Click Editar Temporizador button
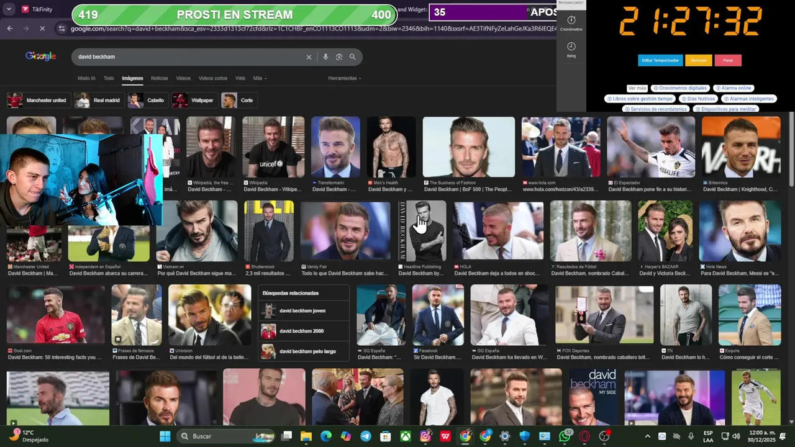Image resolution: width=795 pixels, height=447 pixels. pyautogui.click(x=660, y=60)
